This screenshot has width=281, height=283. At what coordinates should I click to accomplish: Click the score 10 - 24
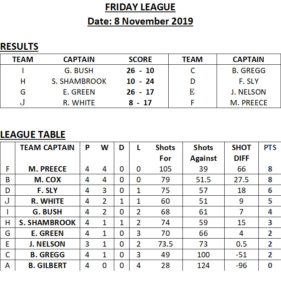pyautogui.click(x=140, y=81)
